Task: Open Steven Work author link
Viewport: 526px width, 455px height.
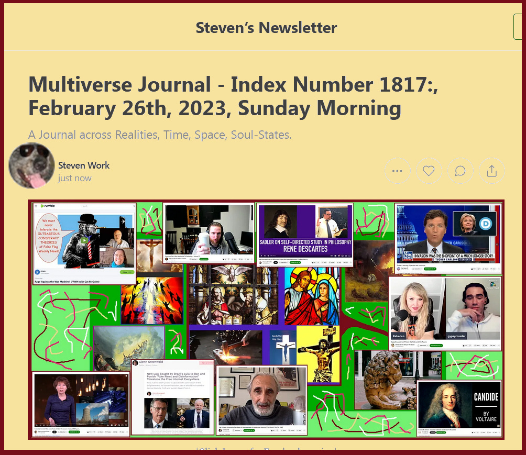Action: tap(84, 165)
